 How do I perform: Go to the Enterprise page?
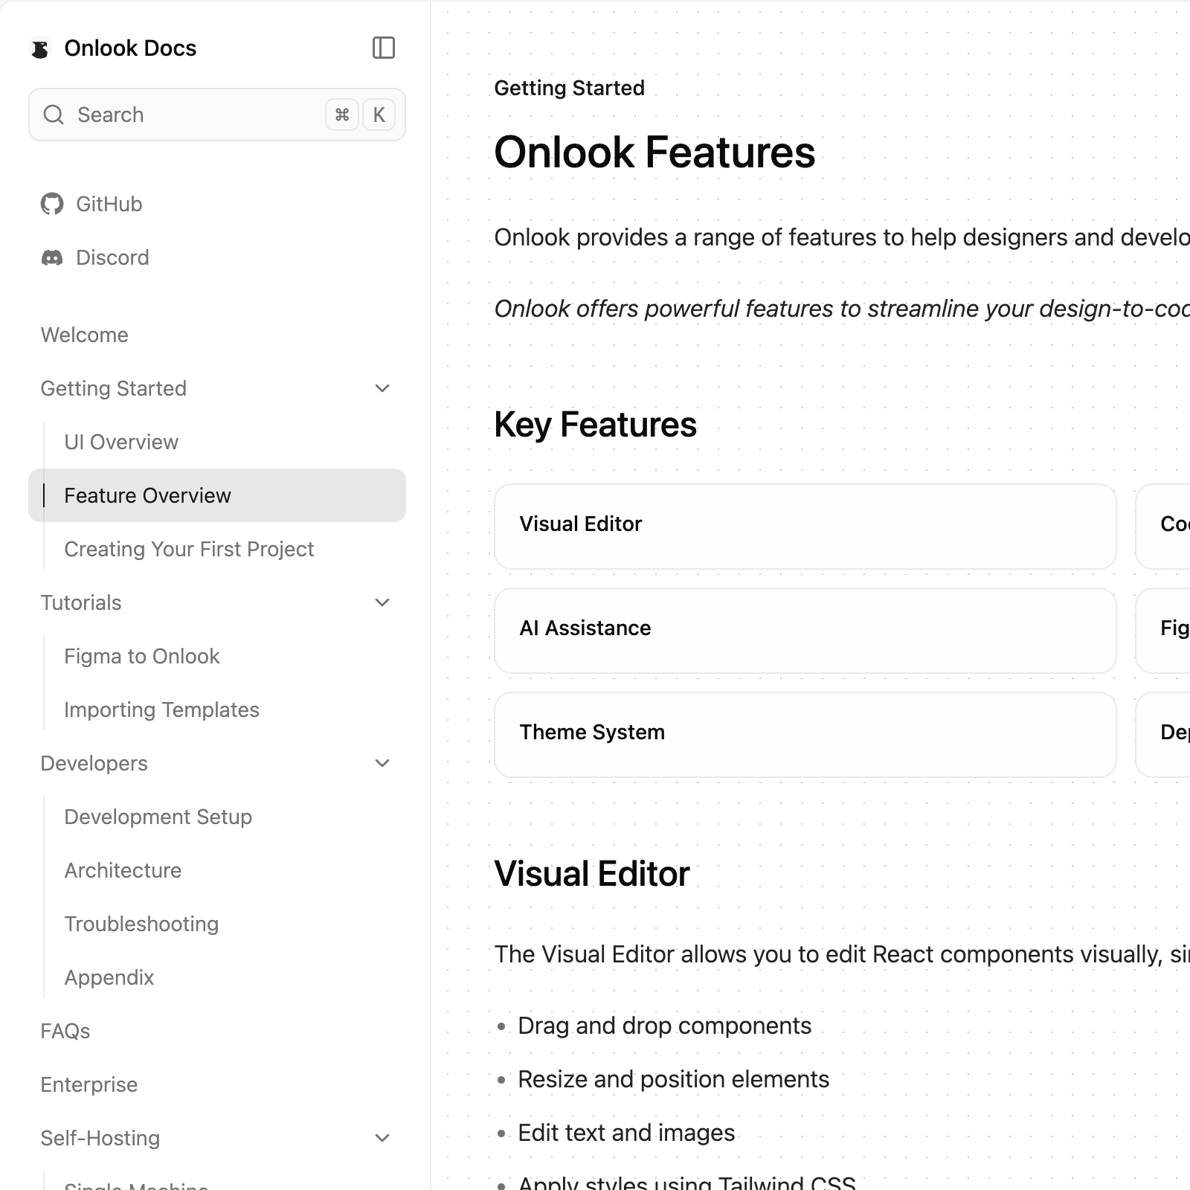(89, 1084)
